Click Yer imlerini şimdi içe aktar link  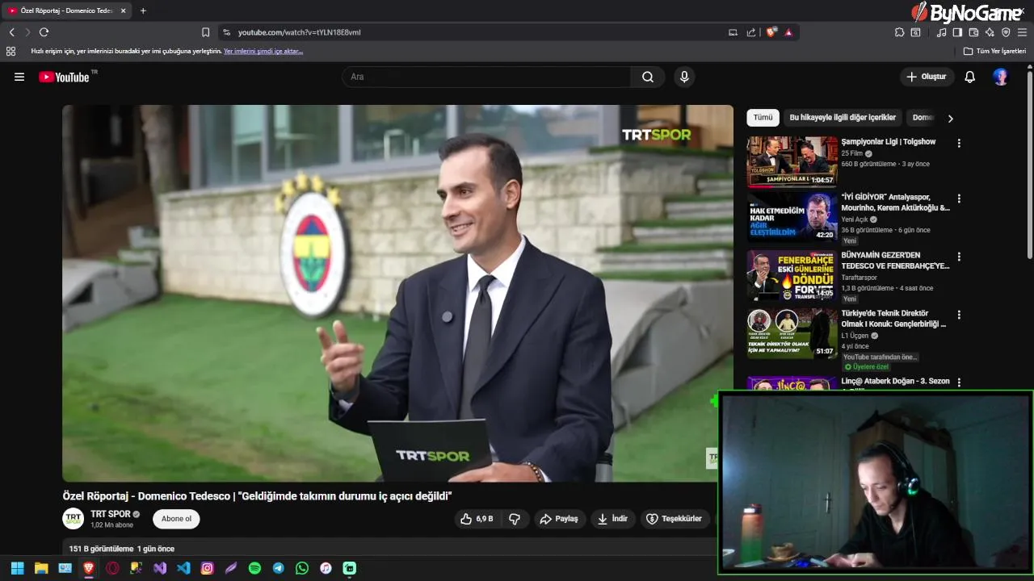[263, 51]
